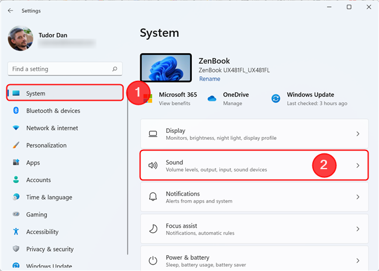Expand Display settings via its chevron
The width and height of the screenshot is (379, 271).
point(358,134)
